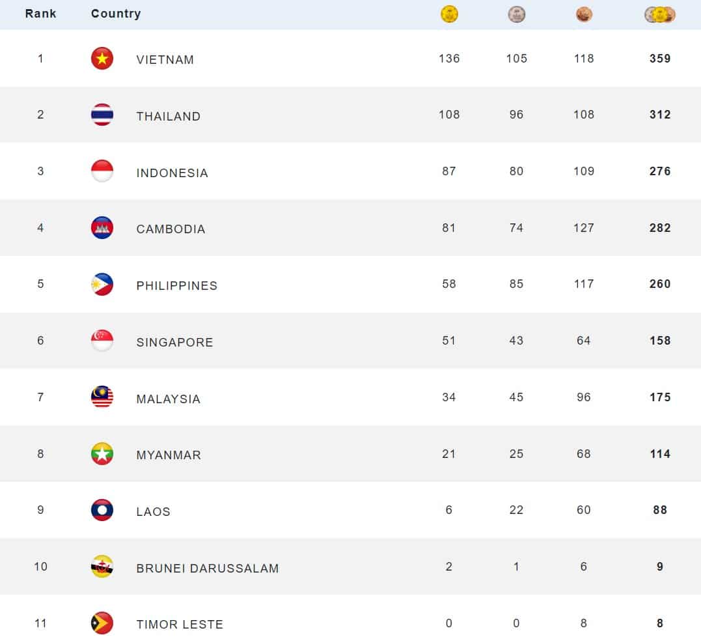Click the gold medal column icon
Viewport: 701px width, 639px height.
click(449, 14)
